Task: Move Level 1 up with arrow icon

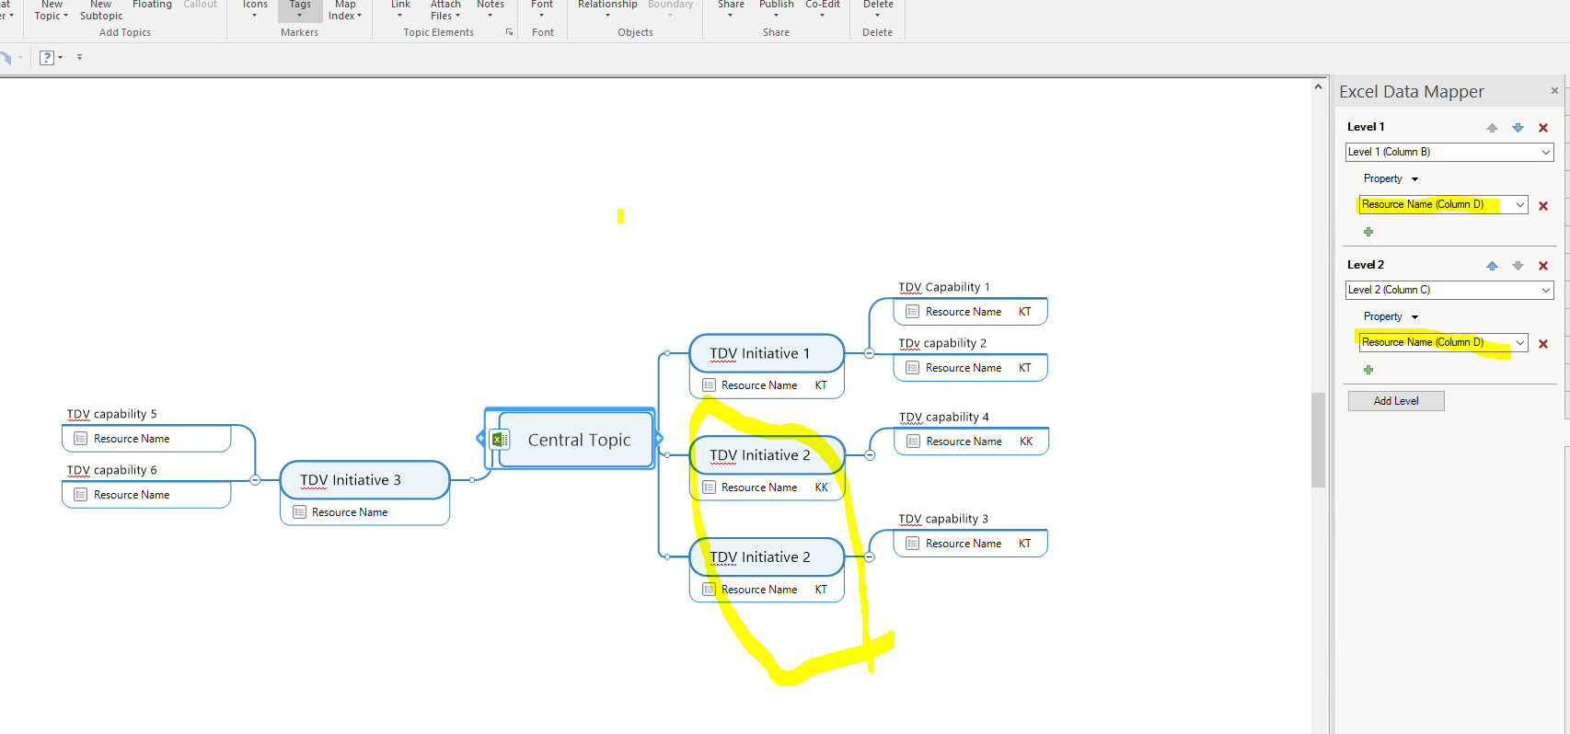Action: pos(1492,128)
